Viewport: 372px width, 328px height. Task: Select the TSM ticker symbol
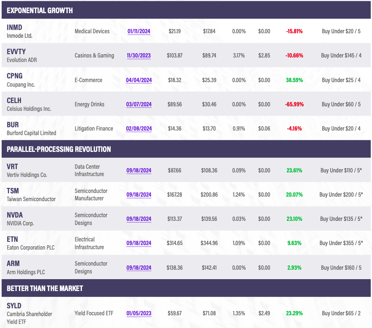click(13, 191)
